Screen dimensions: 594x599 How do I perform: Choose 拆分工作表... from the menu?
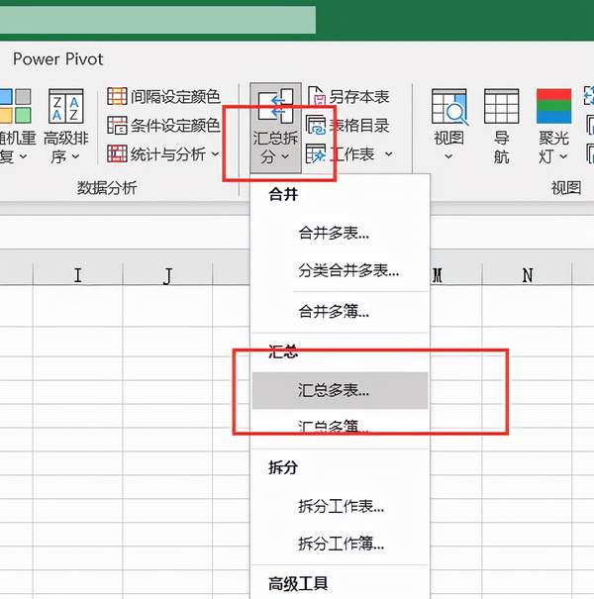(341, 506)
